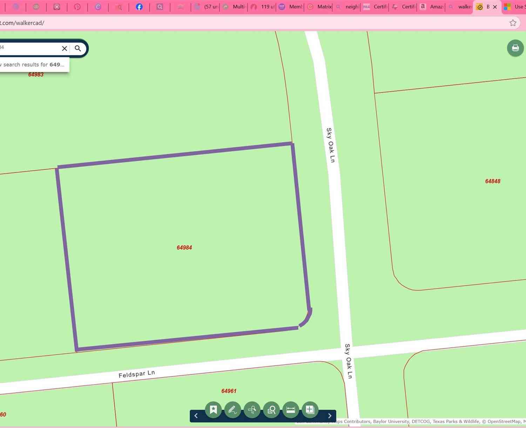
Task: Switch to the 'Memb' browser tab
Action: click(291, 7)
